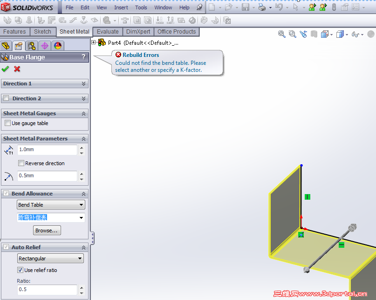The height and width of the screenshot is (300, 376).
Task: Select the Base Flange toolbar icon
Action: (7, 21)
